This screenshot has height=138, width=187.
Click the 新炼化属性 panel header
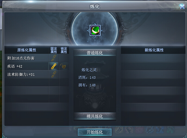click(x=154, y=50)
